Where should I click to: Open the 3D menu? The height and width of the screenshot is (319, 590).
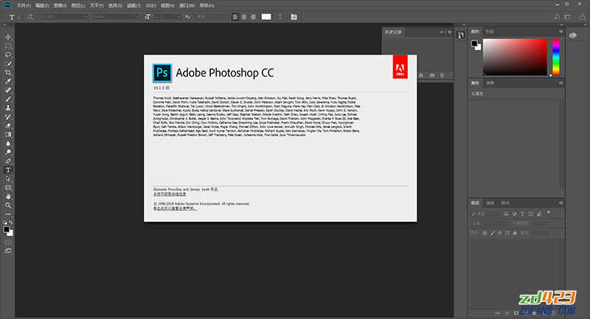coord(151,6)
